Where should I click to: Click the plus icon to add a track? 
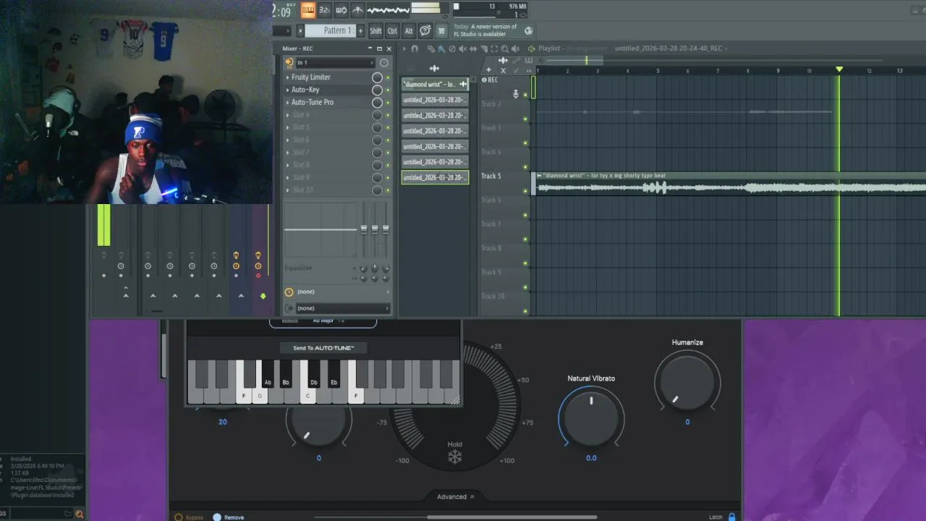click(488, 70)
